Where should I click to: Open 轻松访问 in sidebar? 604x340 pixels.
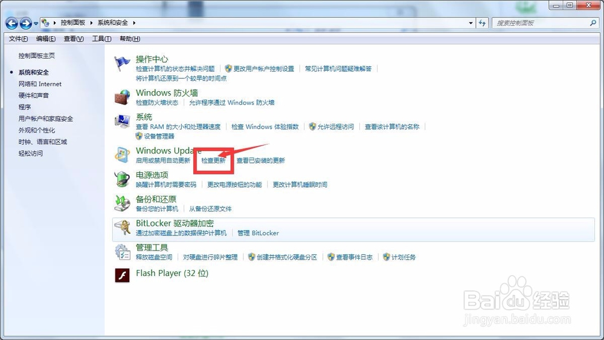(x=31, y=153)
